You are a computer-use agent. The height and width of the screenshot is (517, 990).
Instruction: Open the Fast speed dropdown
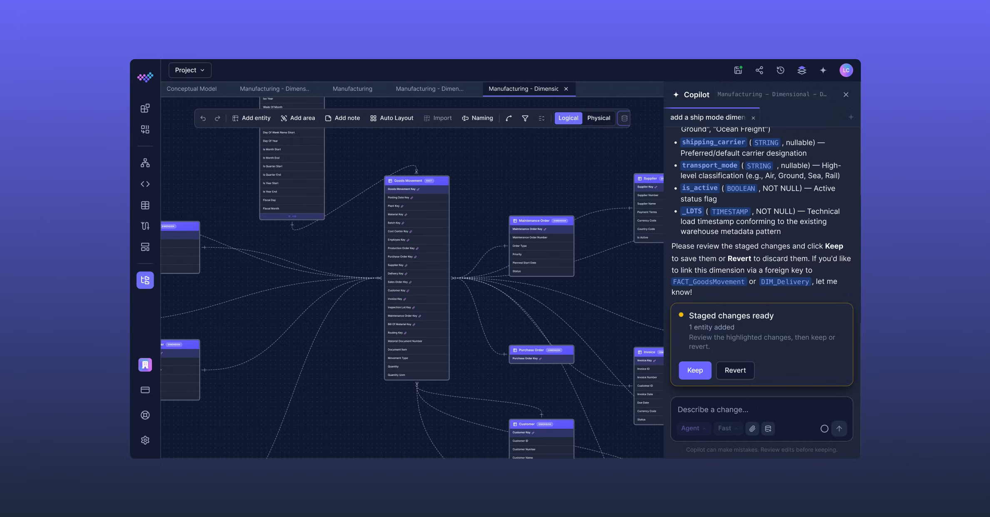[x=728, y=428]
